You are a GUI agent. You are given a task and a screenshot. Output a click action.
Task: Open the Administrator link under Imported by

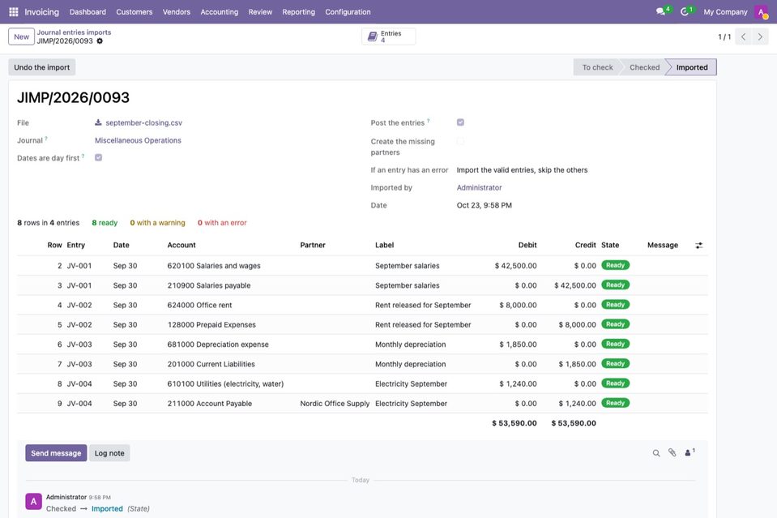click(x=479, y=187)
